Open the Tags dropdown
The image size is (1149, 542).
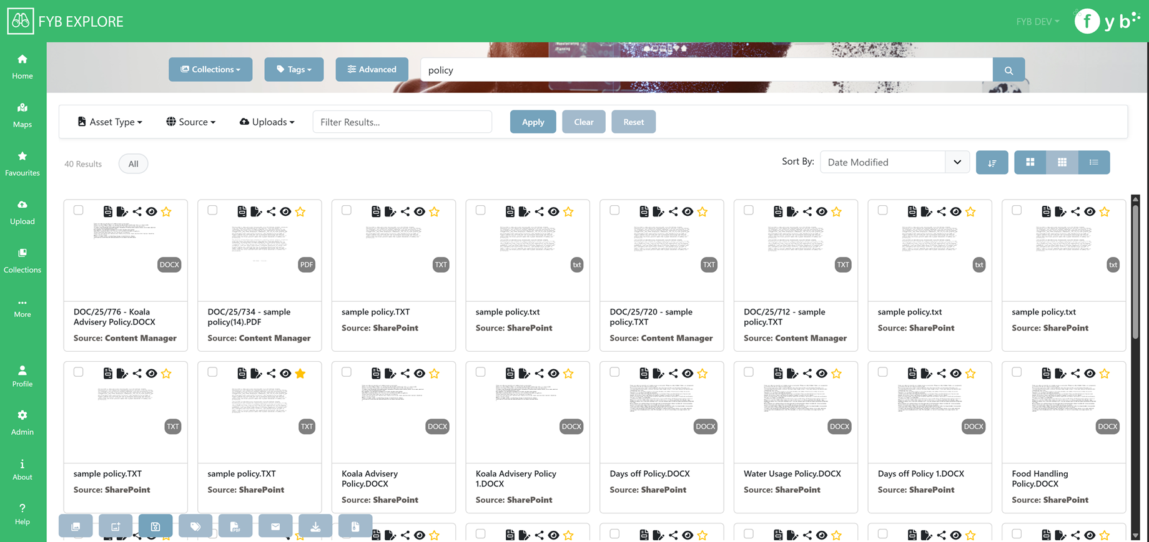coord(294,69)
